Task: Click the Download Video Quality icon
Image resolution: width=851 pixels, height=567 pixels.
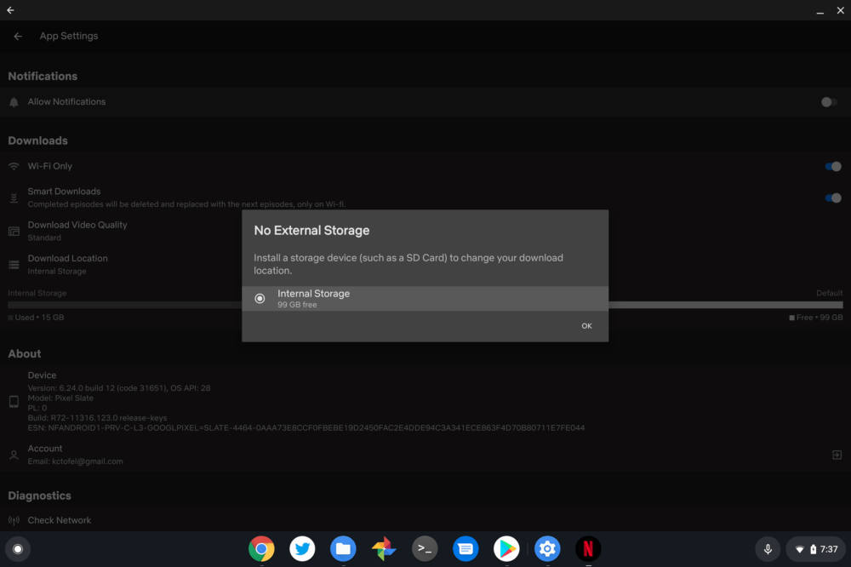Action: tap(14, 232)
